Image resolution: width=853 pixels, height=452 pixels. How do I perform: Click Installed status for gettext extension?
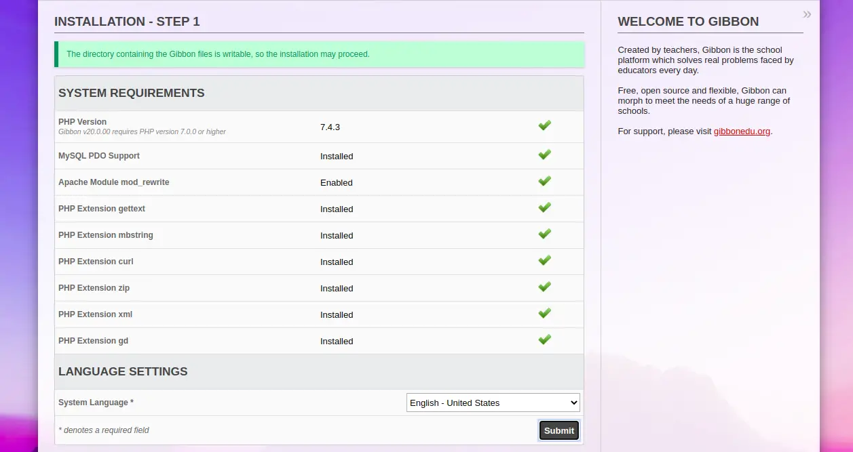337,209
